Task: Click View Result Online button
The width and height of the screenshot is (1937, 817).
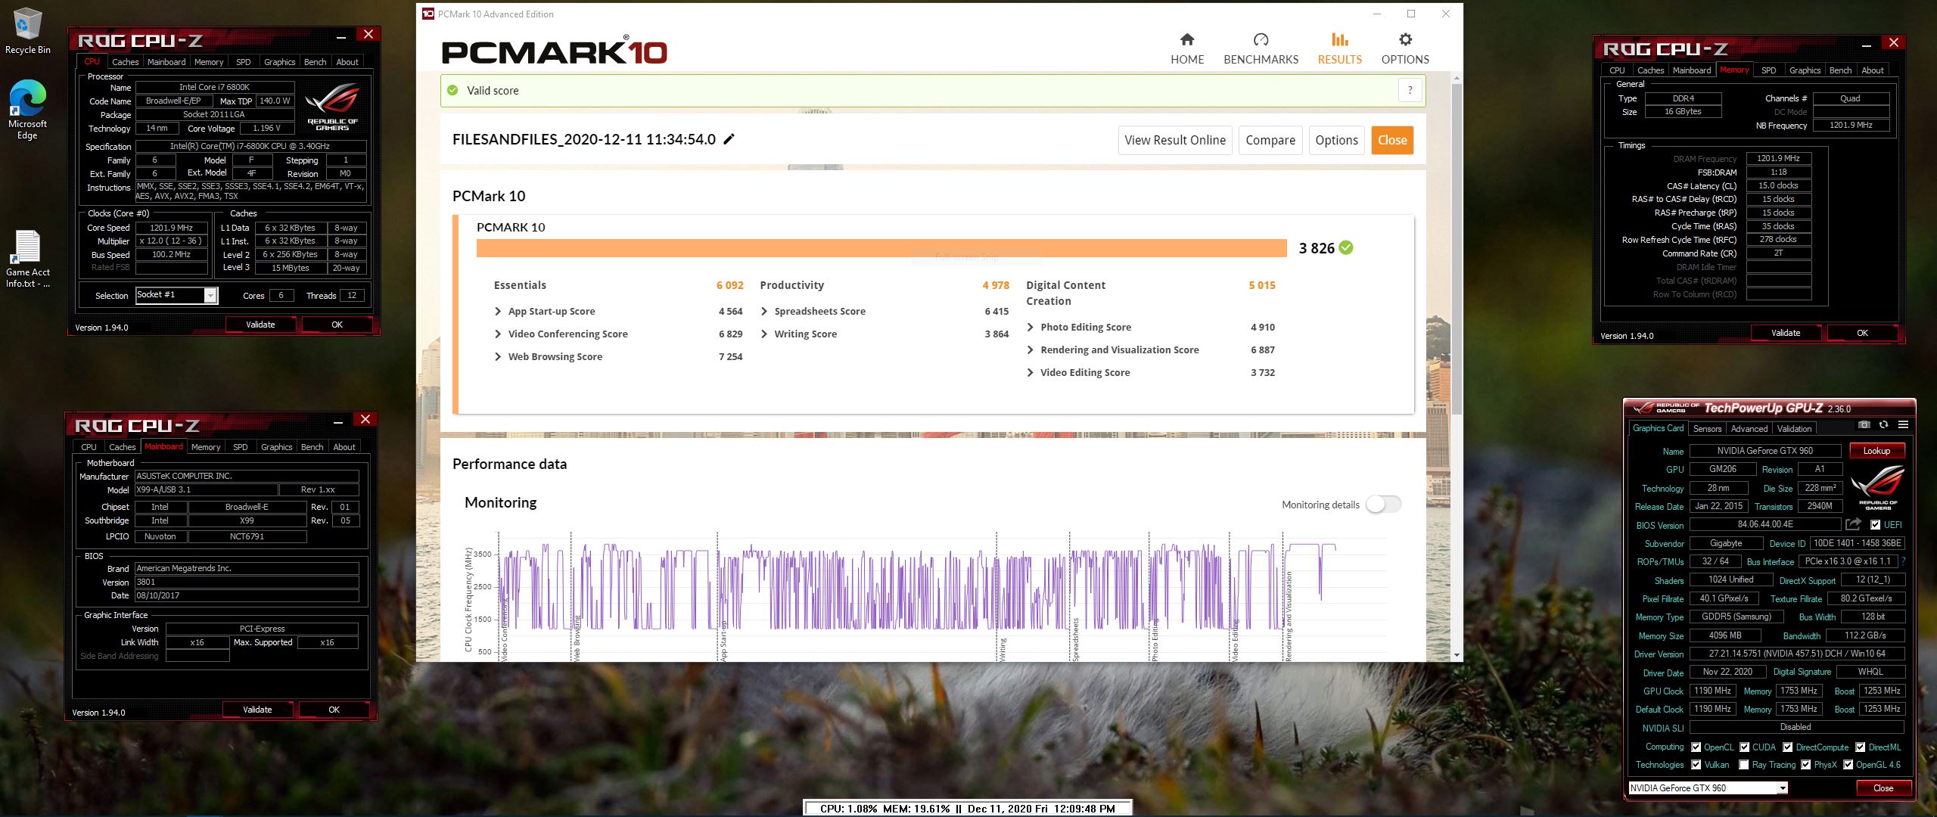Action: click(x=1175, y=140)
